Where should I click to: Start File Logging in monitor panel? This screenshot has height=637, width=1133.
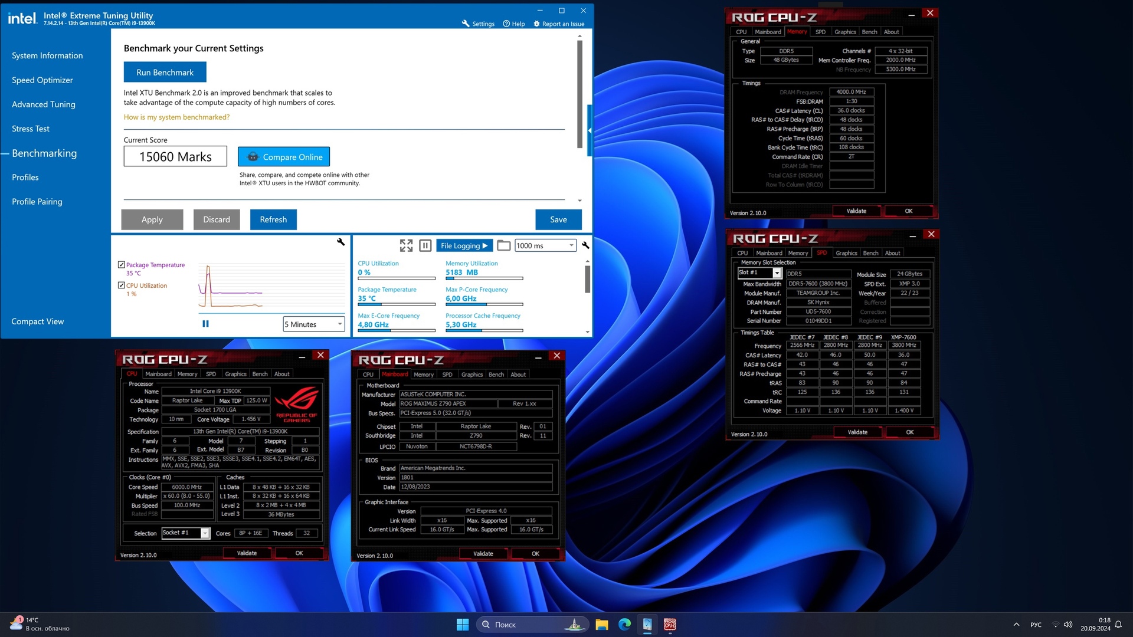tap(464, 245)
